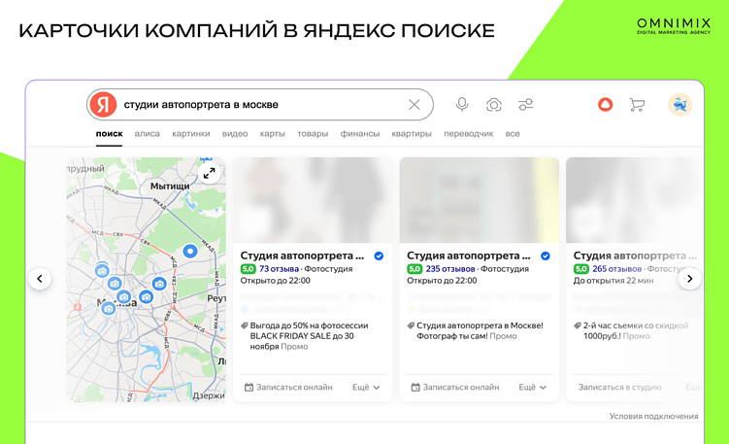Click the Мытищи label on the map
The width and height of the screenshot is (729, 444).
(x=170, y=187)
